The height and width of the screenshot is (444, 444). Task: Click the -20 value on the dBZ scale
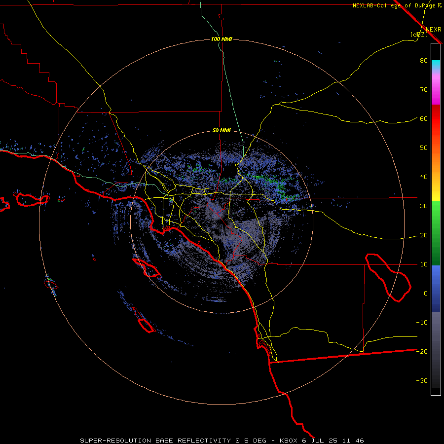(422, 351)
